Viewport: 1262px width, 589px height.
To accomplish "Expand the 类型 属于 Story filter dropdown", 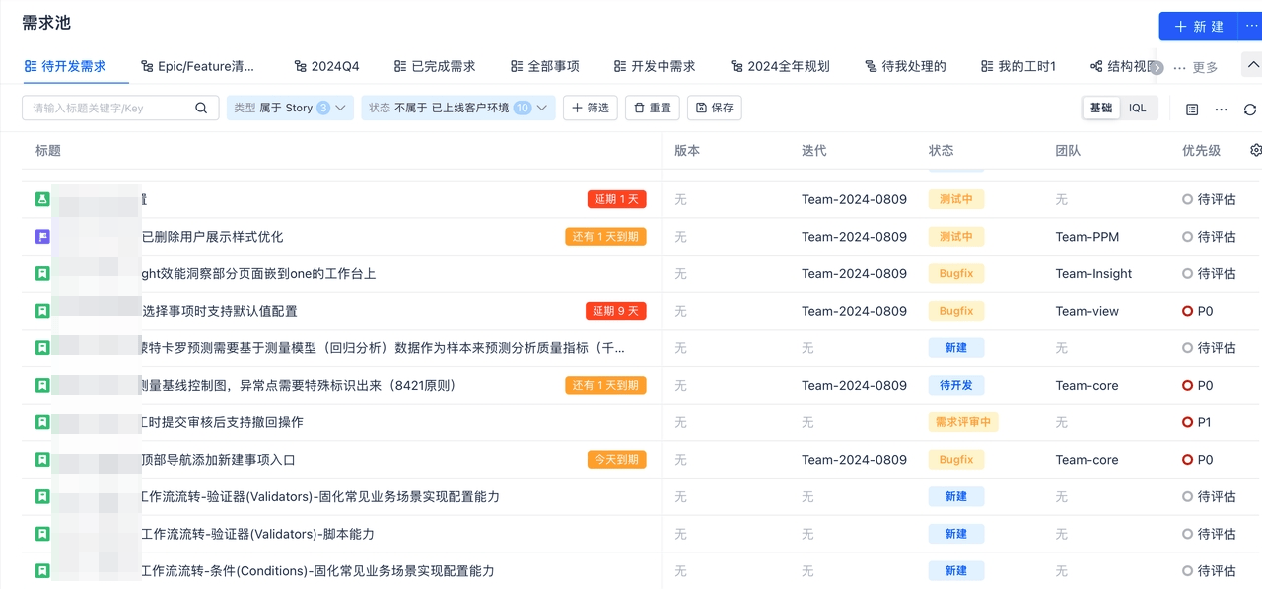I will (x=290, y=108).
